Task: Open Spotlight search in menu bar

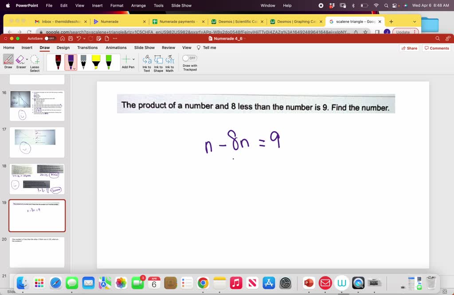Action: click(386, 5)
